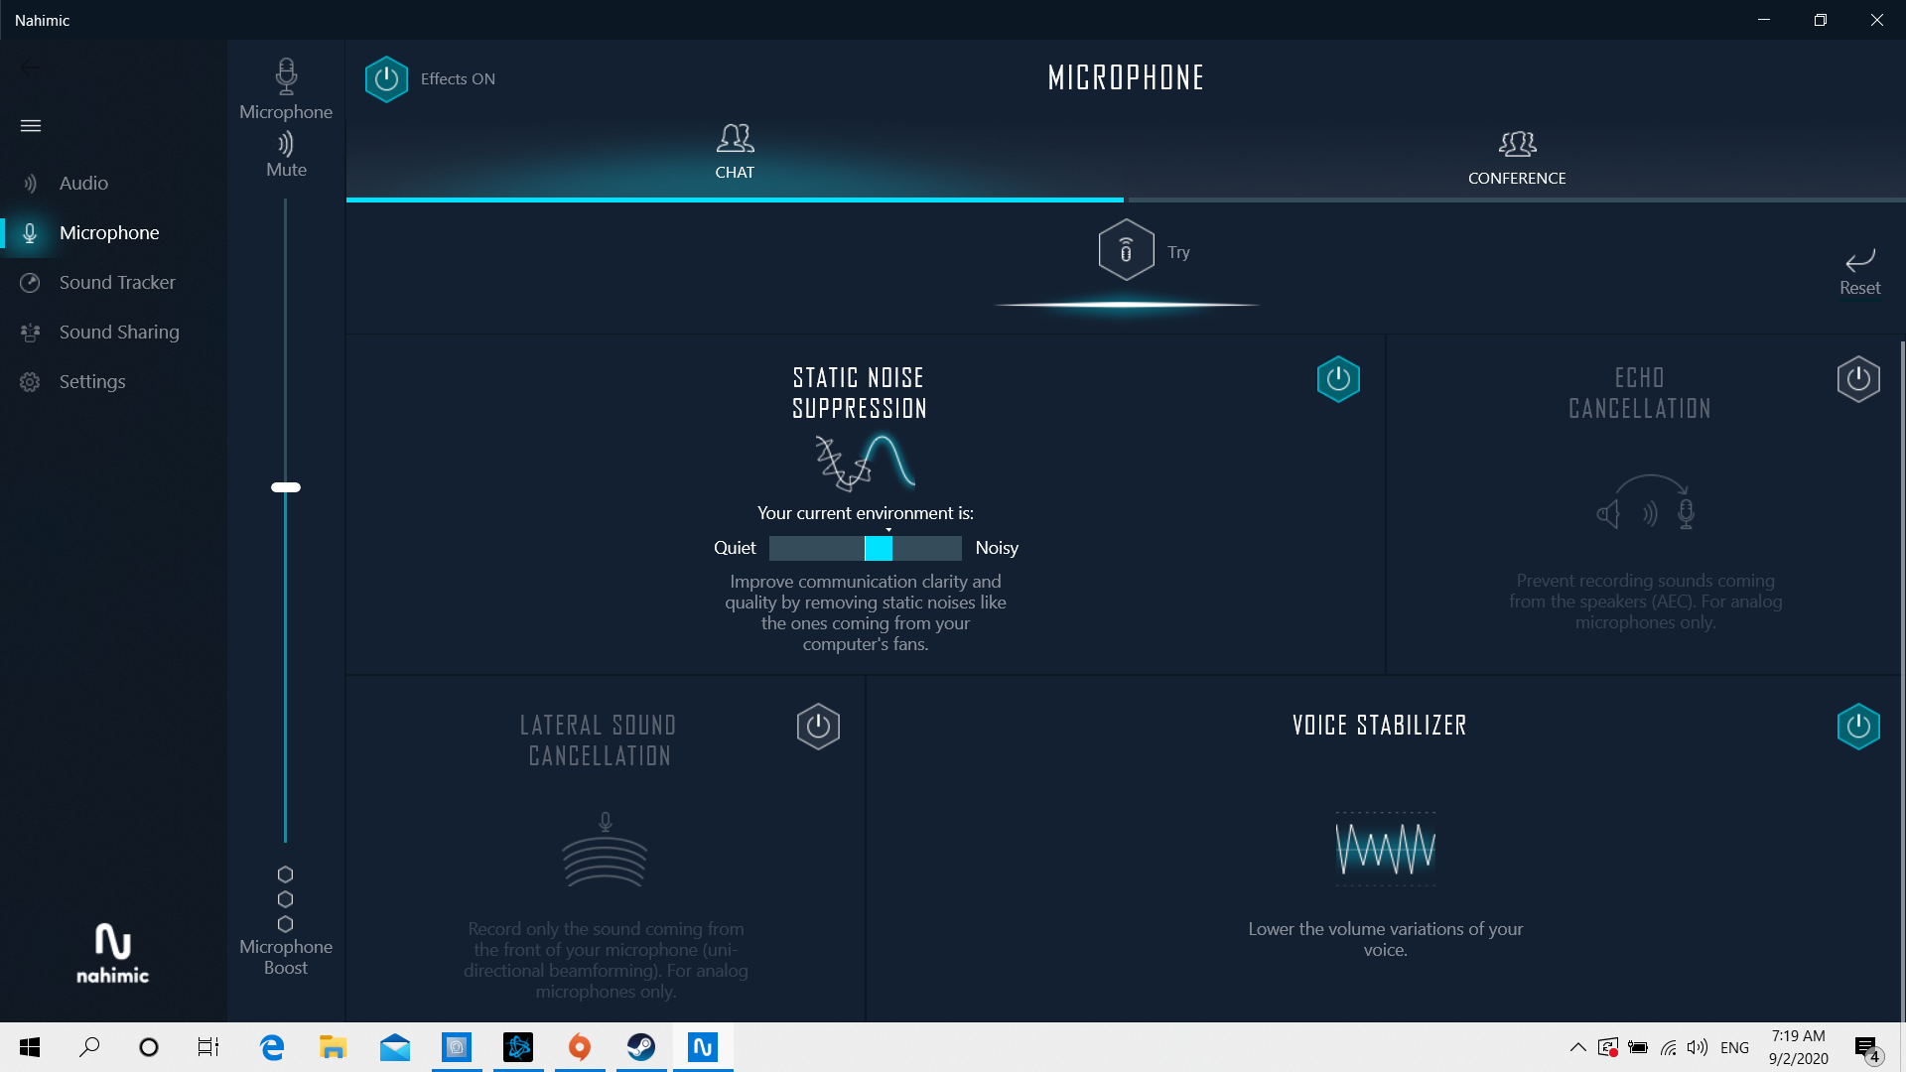Click the Microphone device icon above slider

286,76
